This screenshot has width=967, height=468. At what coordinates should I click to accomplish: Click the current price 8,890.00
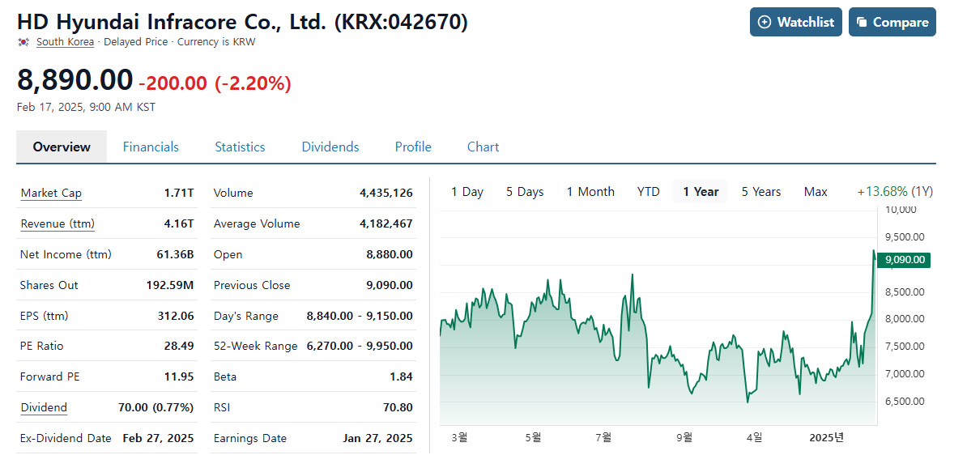coord(75,80)
